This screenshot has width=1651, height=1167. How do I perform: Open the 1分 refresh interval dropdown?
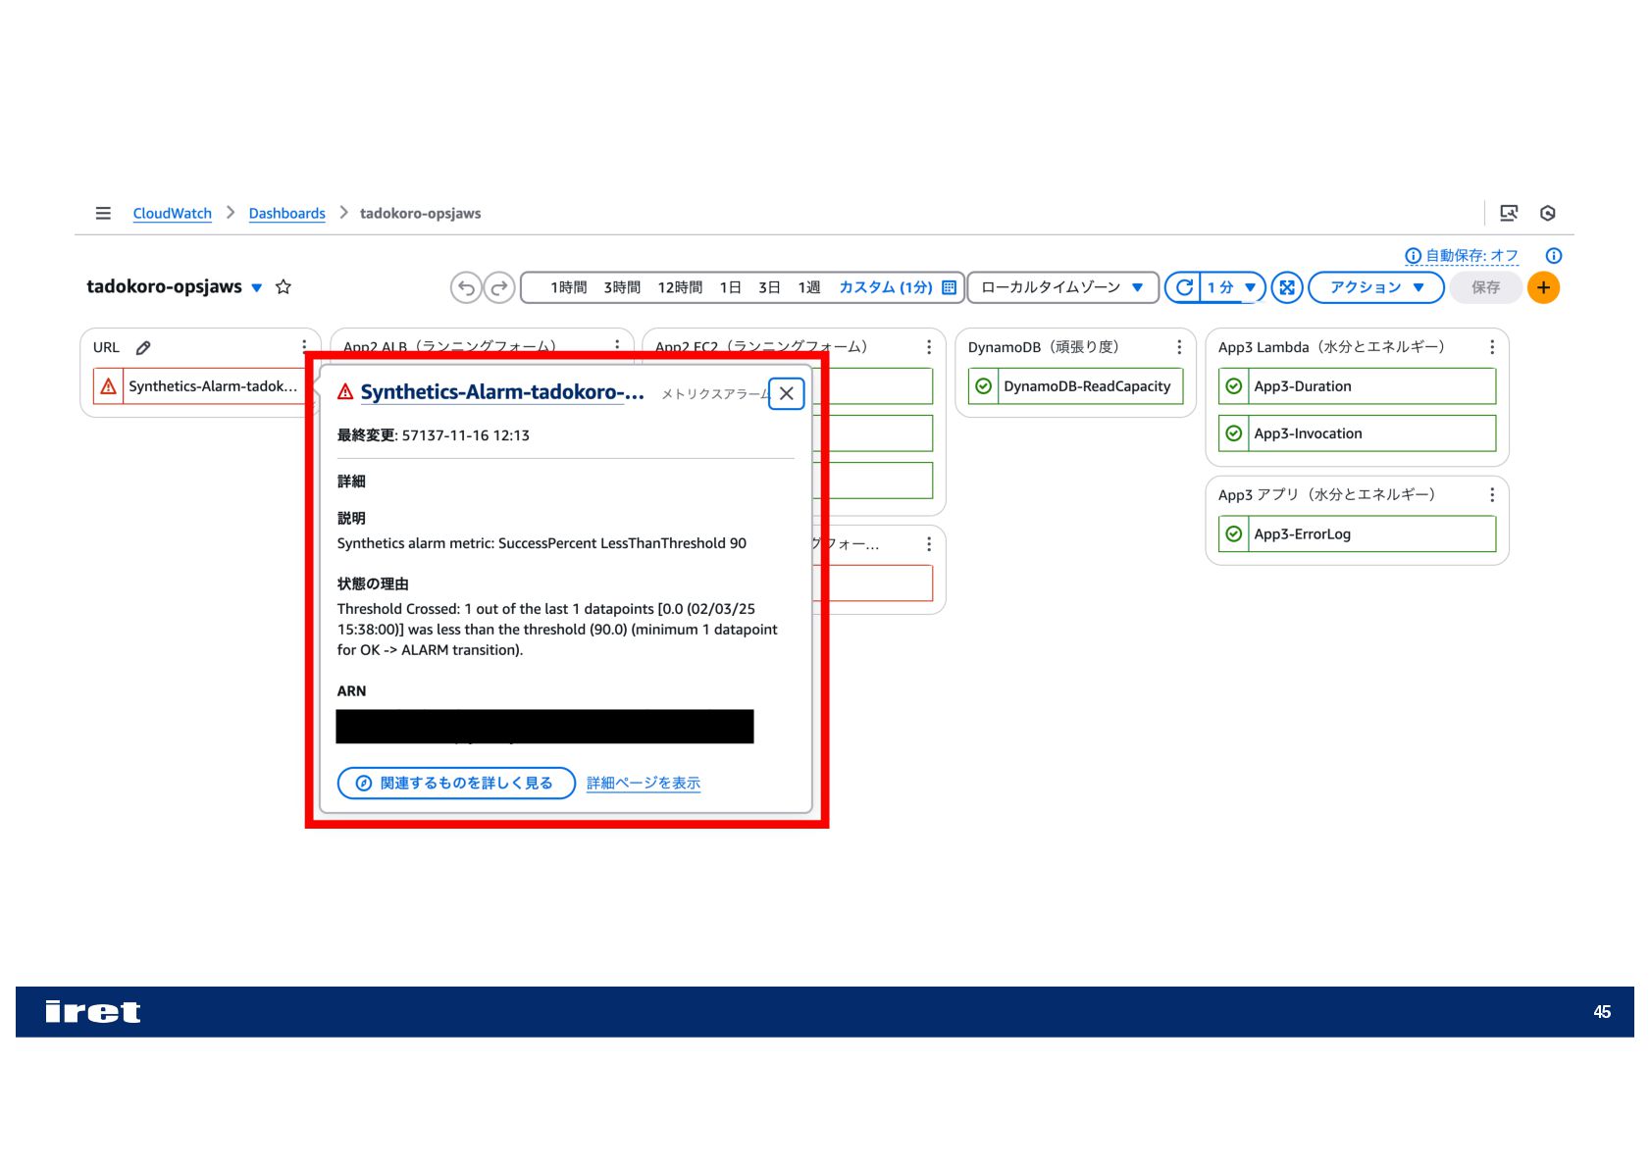click(1232, 287)
